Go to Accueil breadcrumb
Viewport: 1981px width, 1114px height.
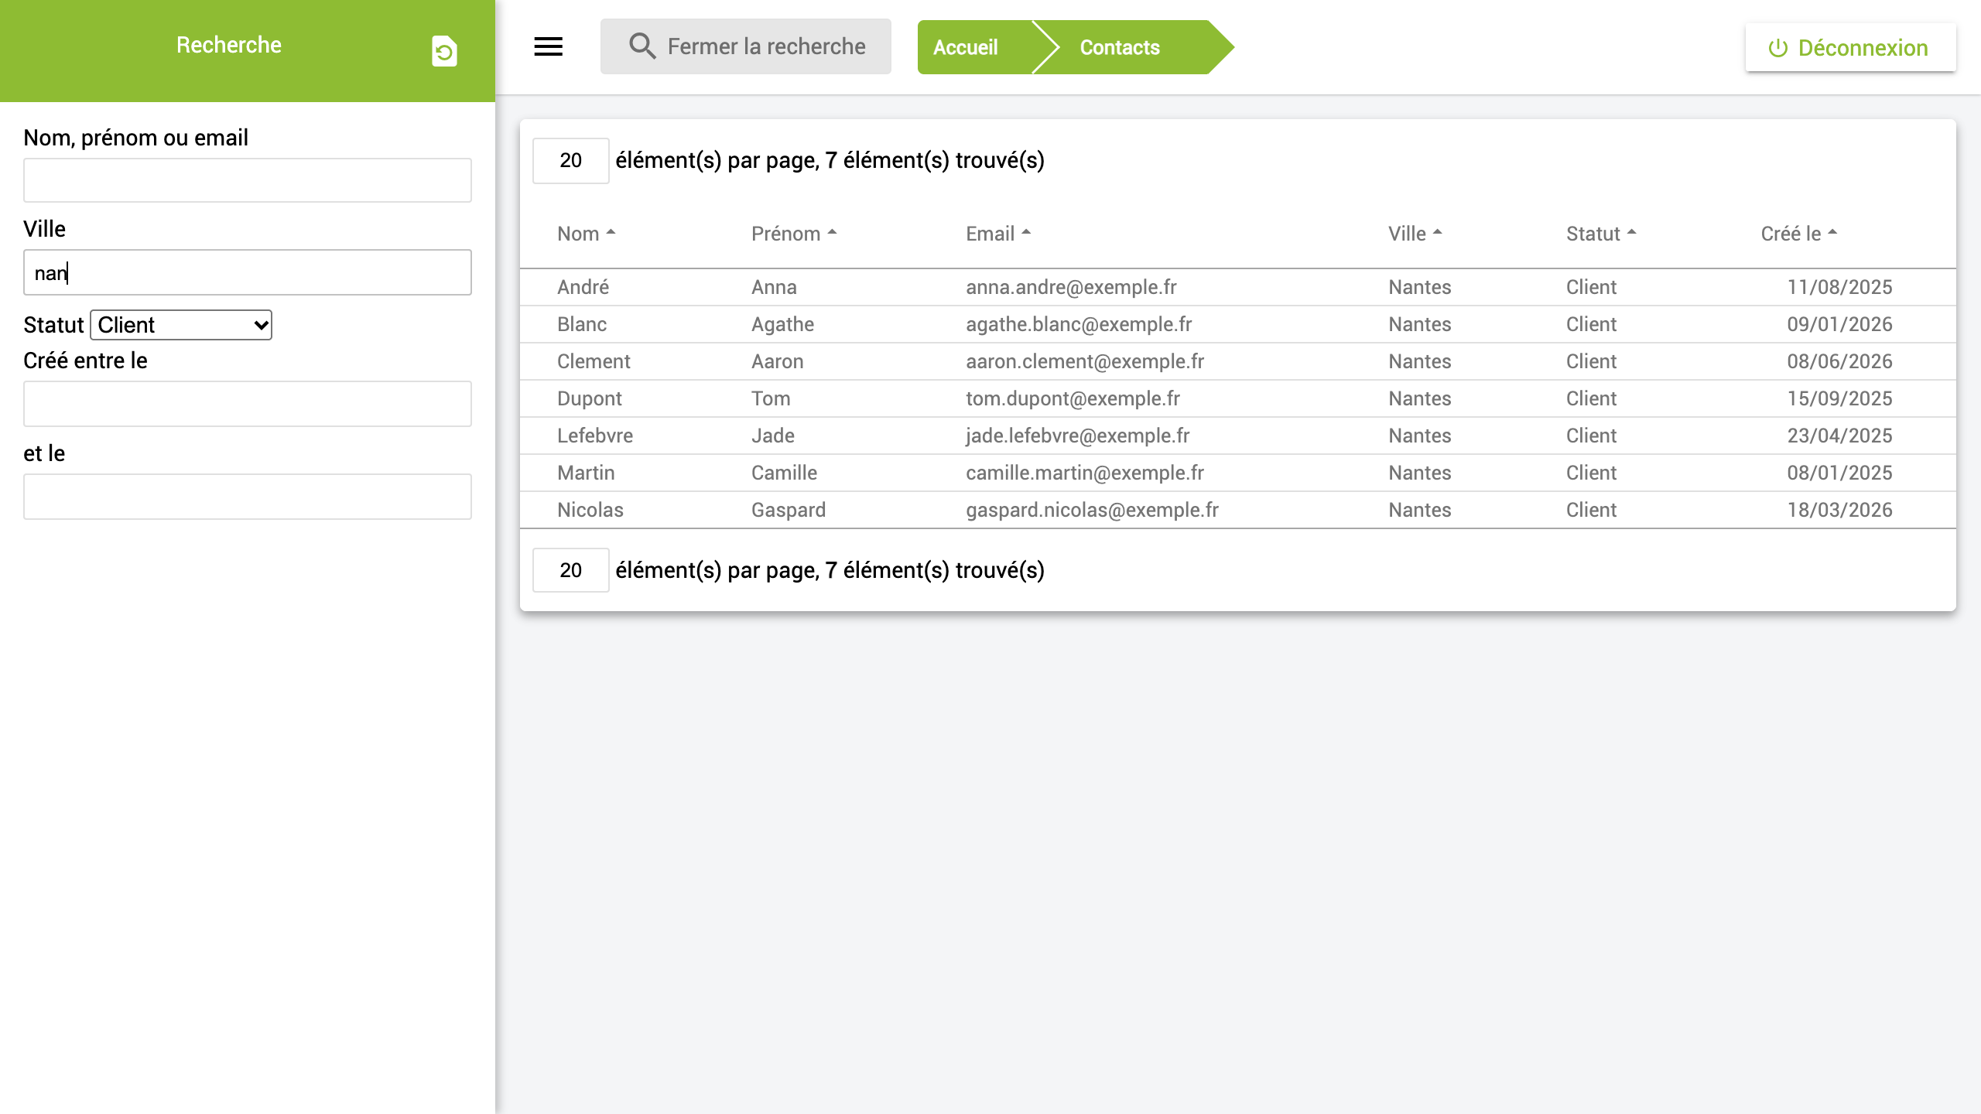(965, 47)
